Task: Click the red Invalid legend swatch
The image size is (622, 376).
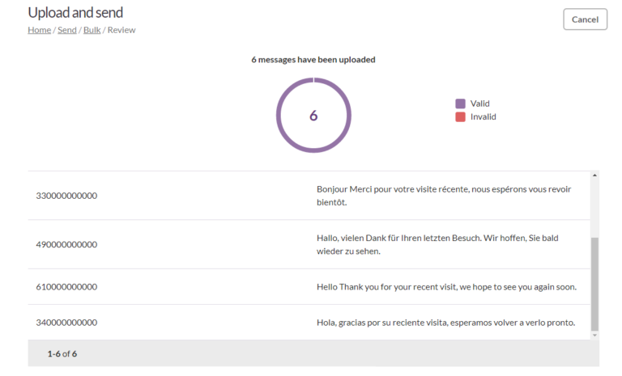Action: (x=460, y=116)
